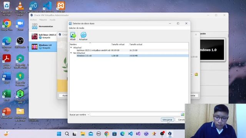Sort by the Tamaño actual column header
Screen dimensions: 246x138
[x=136, y=44]
